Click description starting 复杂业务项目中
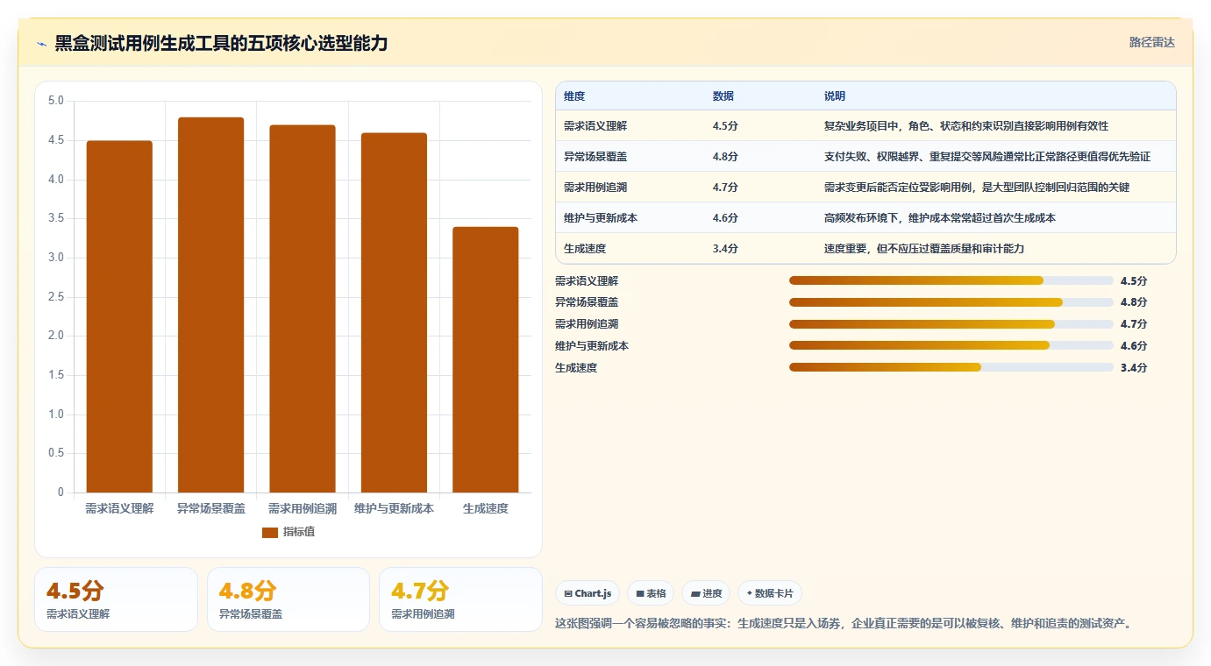This screenshot has width=1211, height=666. point(966,126)
